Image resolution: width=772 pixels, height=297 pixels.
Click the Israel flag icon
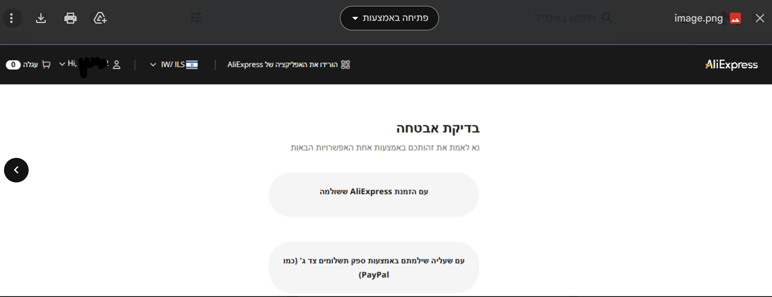click(192, 64)
